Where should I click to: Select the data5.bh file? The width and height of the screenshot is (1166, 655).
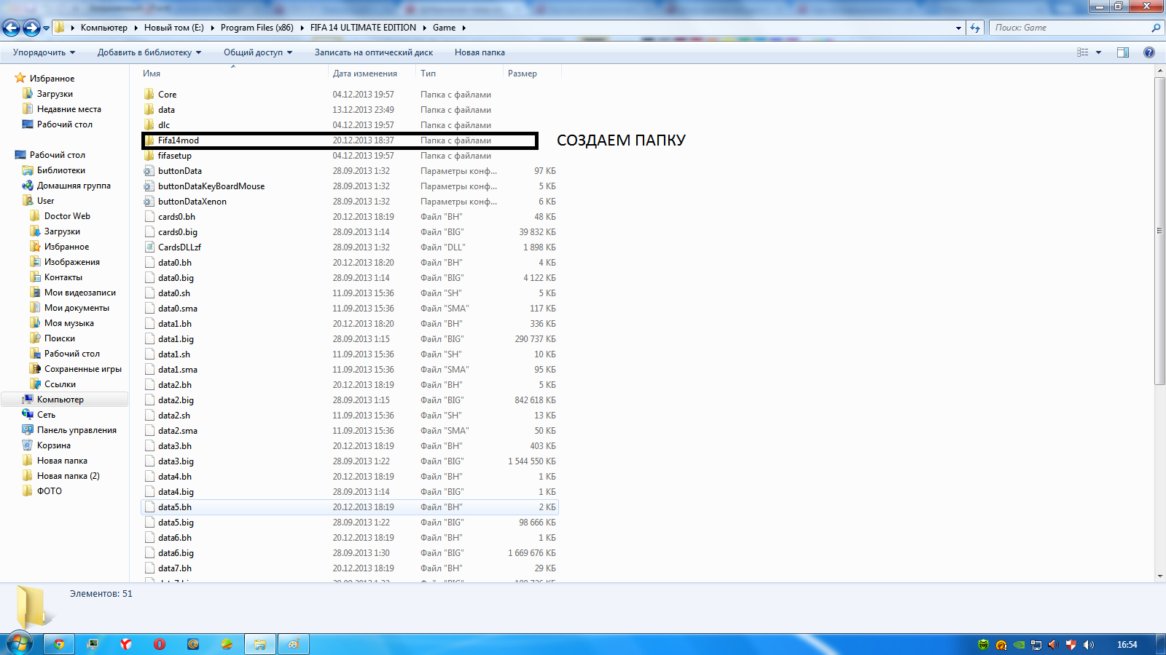(350, 507)
